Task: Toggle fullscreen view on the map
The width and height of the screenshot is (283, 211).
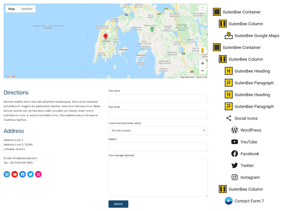Action: pos(202,9)
